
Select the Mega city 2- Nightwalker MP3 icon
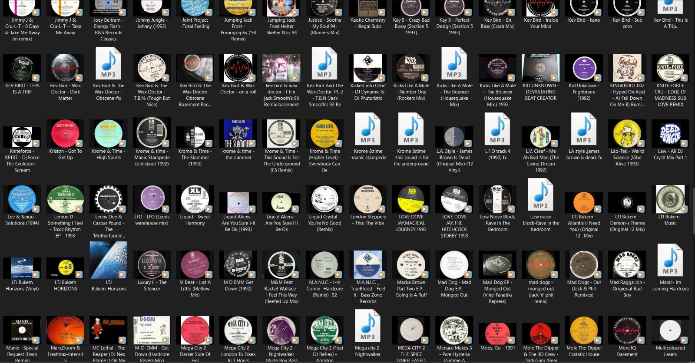[x=368, y=327]
